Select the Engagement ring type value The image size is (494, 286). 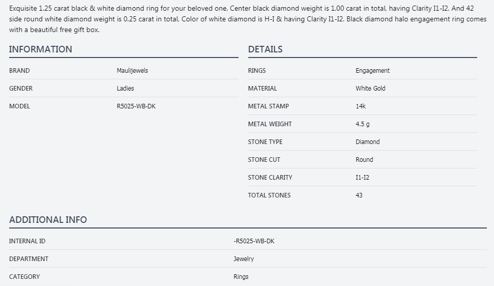coord(372,71)
